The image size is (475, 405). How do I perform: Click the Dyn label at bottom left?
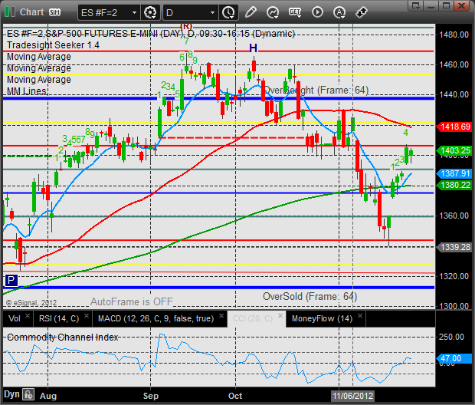11,395
